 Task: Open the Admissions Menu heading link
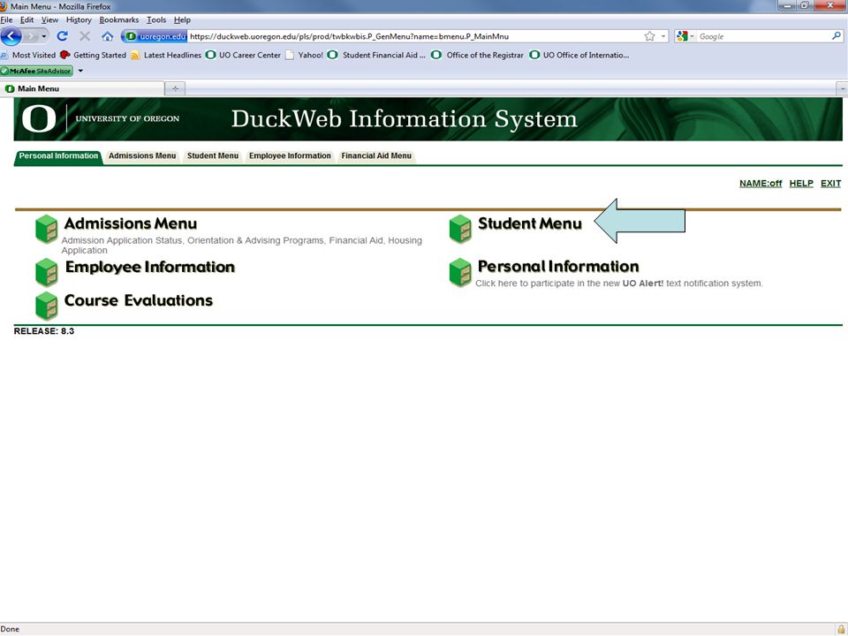coord(131,223)
